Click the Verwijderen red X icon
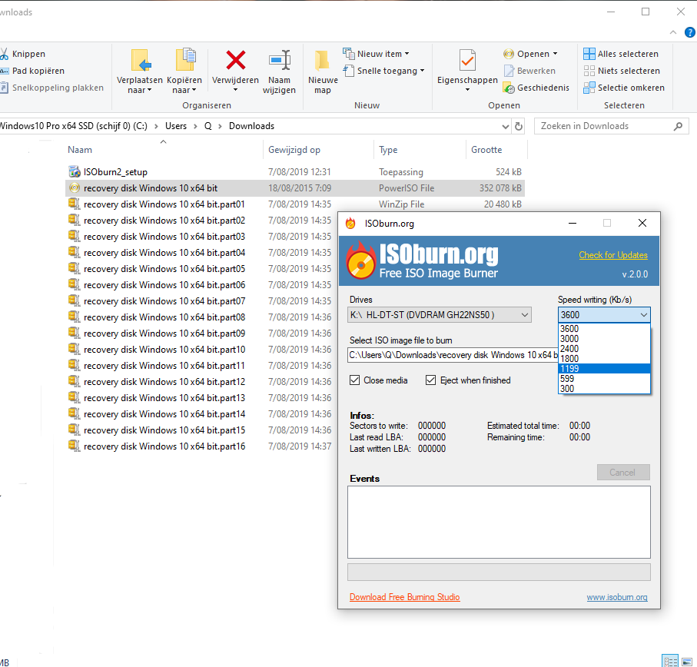 [235, 61]
